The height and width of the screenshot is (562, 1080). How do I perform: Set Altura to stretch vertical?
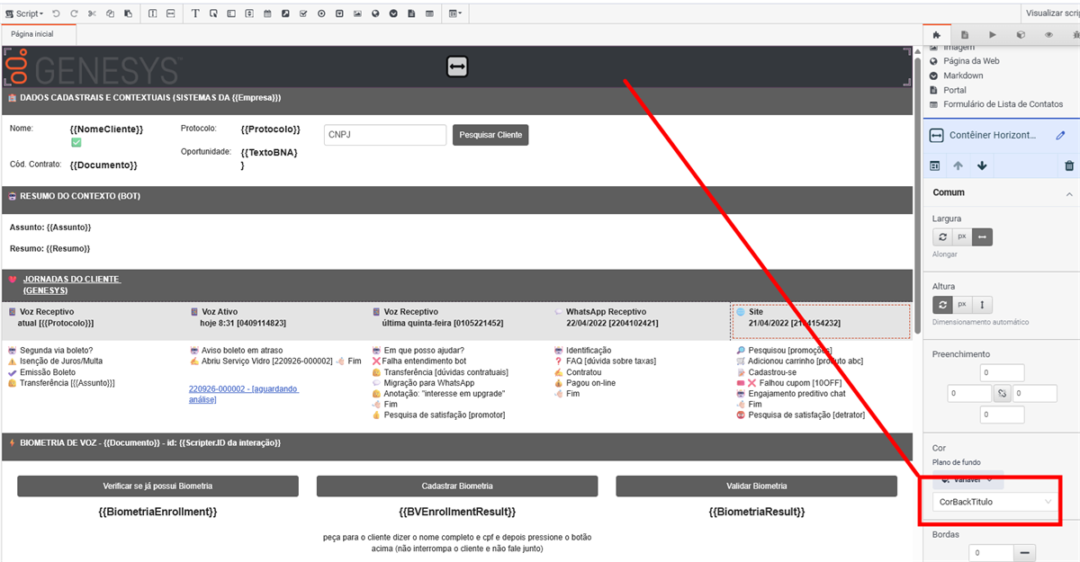pos(982,304)
